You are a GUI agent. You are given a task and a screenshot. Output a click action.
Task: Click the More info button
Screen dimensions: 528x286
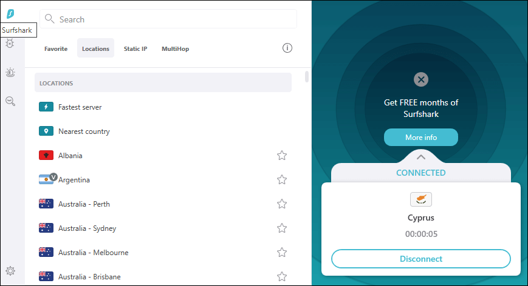pos(421,138)
